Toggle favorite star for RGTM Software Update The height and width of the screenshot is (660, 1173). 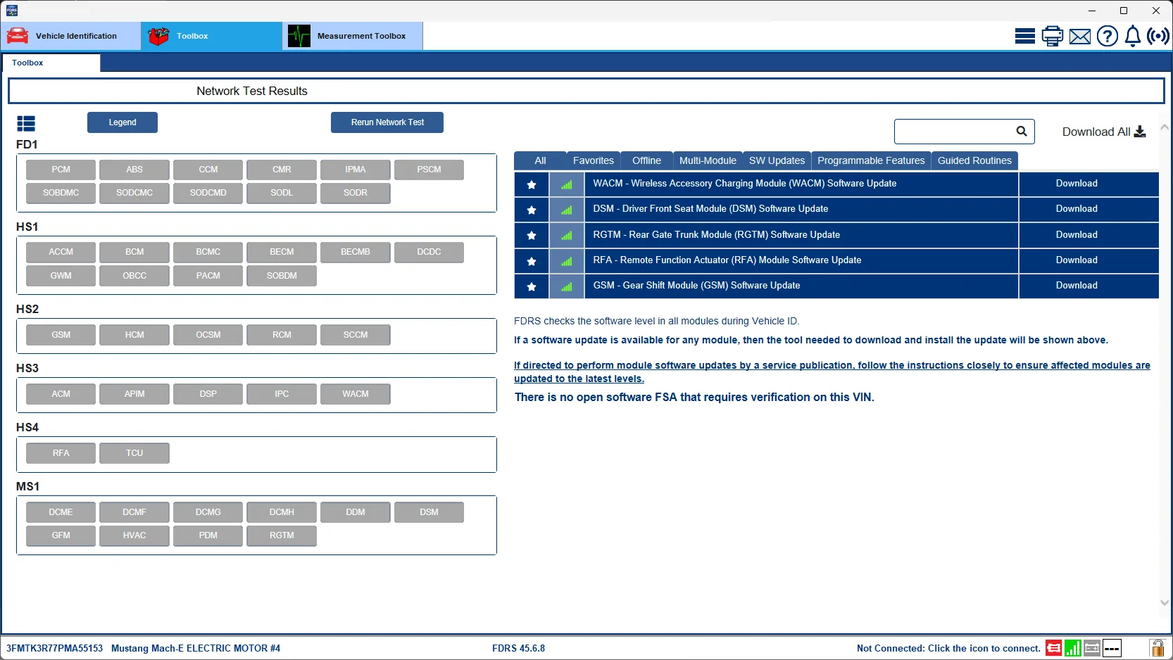click(532, 235)
